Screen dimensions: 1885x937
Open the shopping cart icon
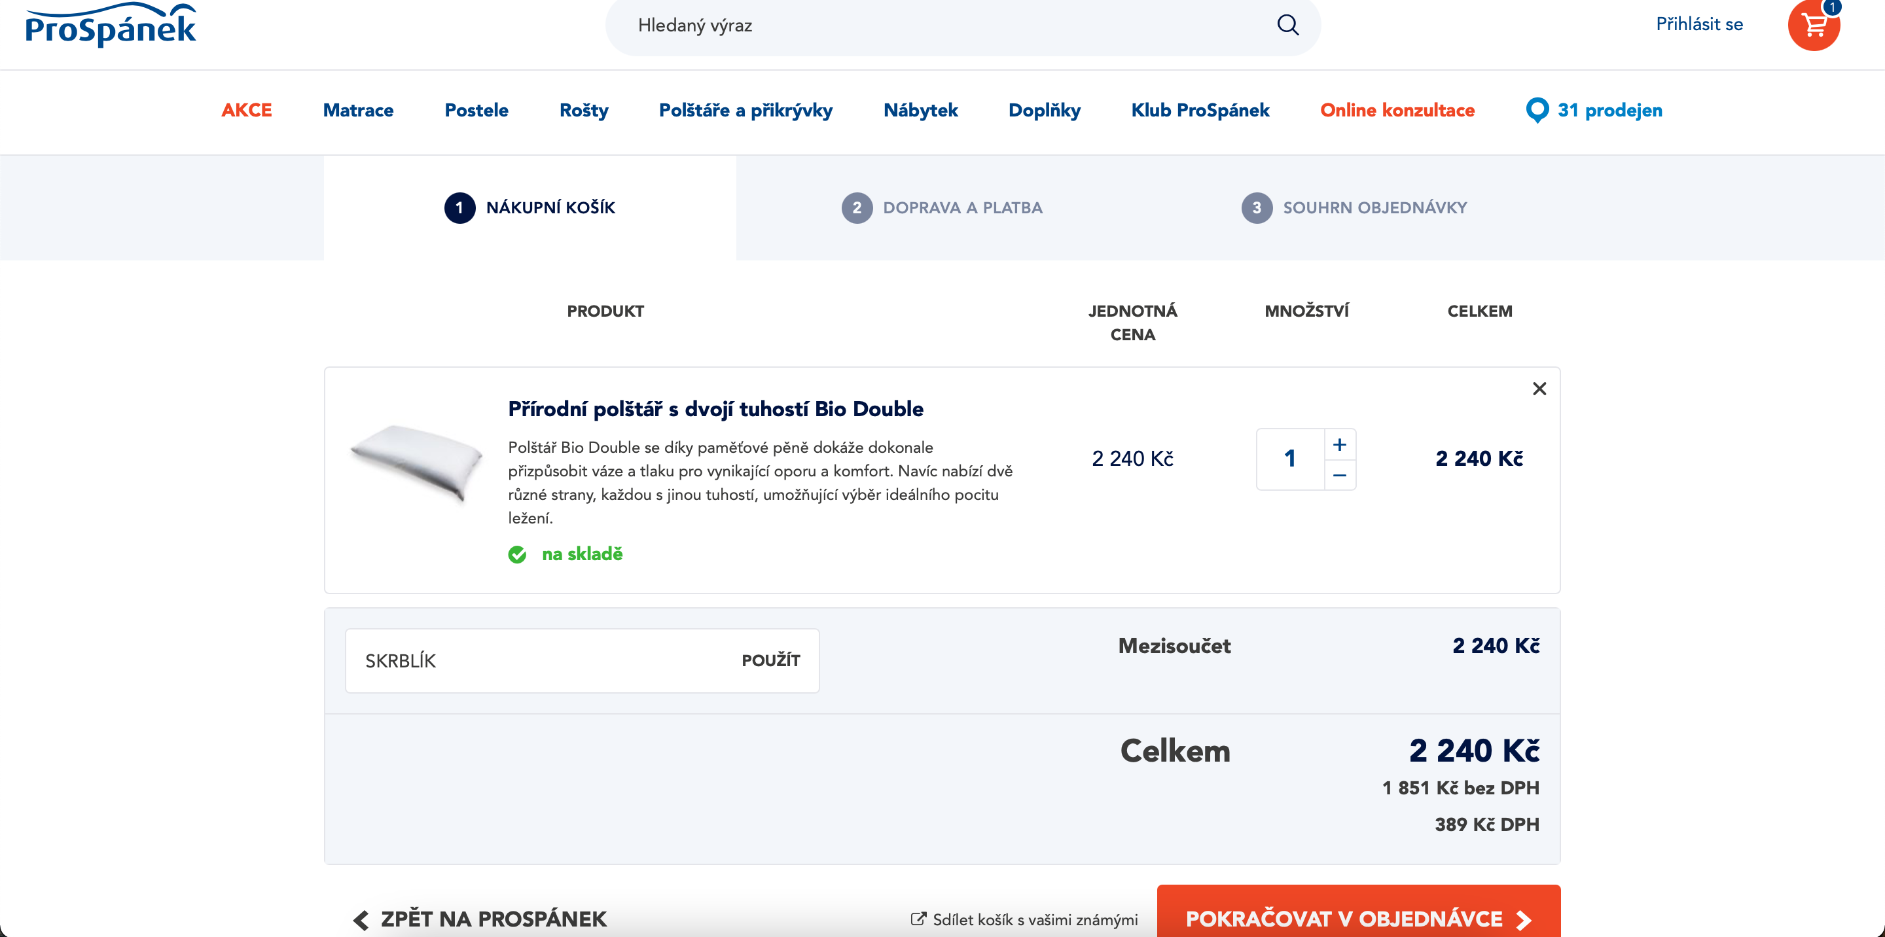pyautogui.click(x=1813, y=26)
